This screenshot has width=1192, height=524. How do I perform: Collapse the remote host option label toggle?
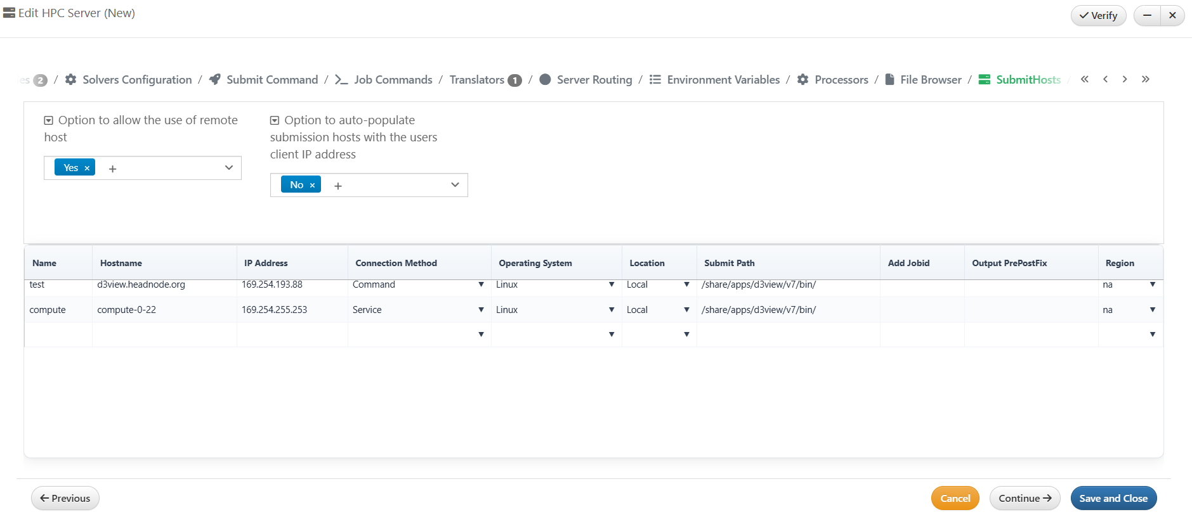48,120
